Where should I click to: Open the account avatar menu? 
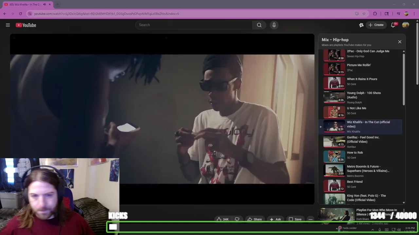(x=406, y=25)
